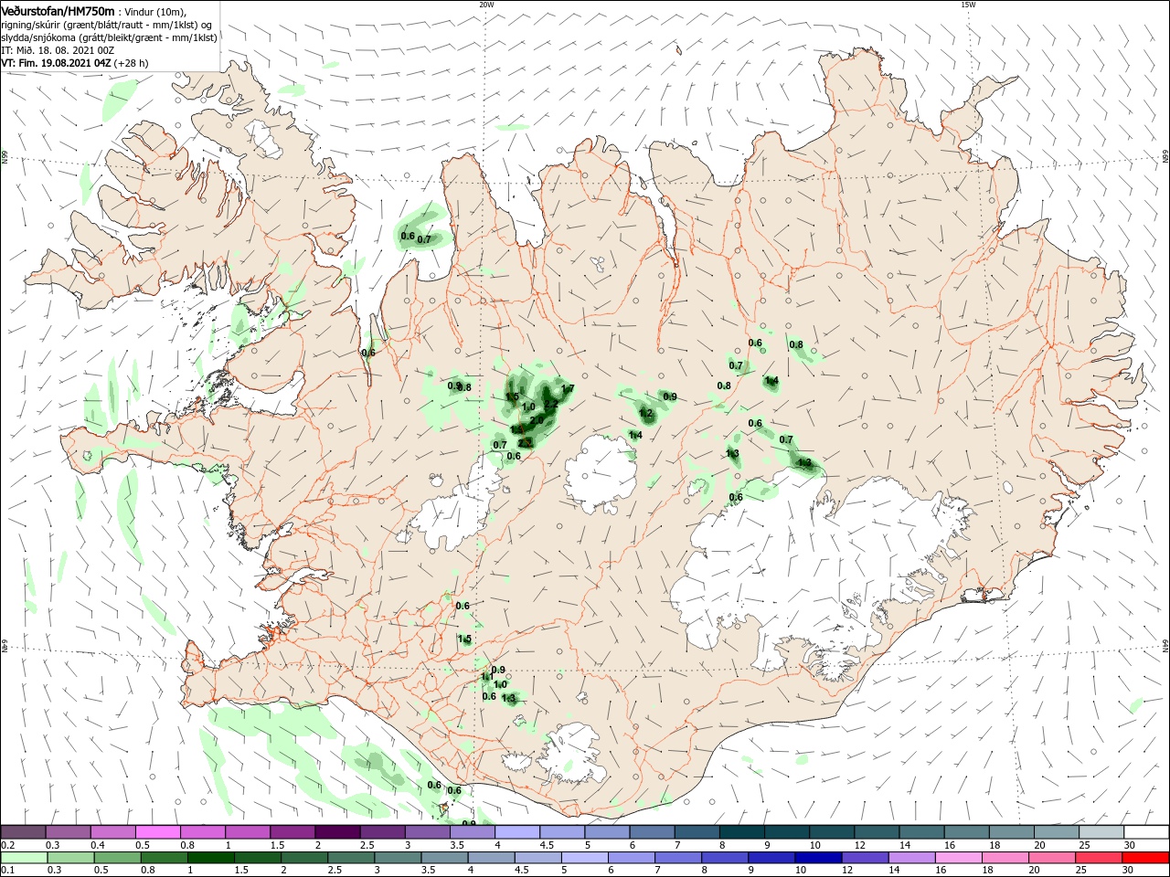Pick the rain legend swatch starting at 0.8
This screenshot has height=877, width=1170.
[x=165, y=859]
